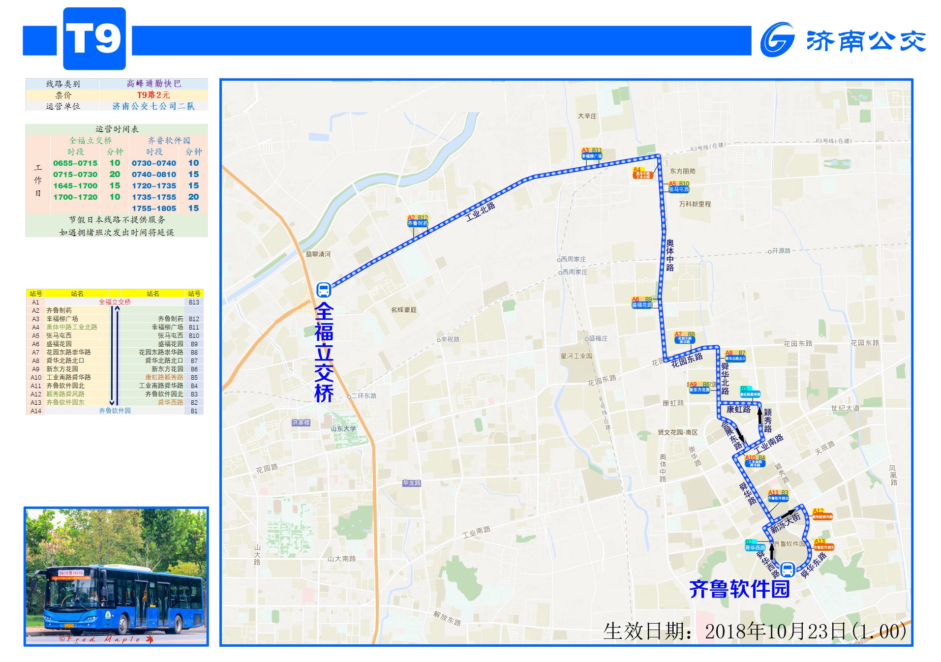Click the 1735-1755 time slot cell
This screenshot has height=662, width=941.
[x=154, y=197]
